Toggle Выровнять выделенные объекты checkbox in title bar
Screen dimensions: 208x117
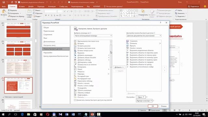pyautogui.click(x=19, y=2)
